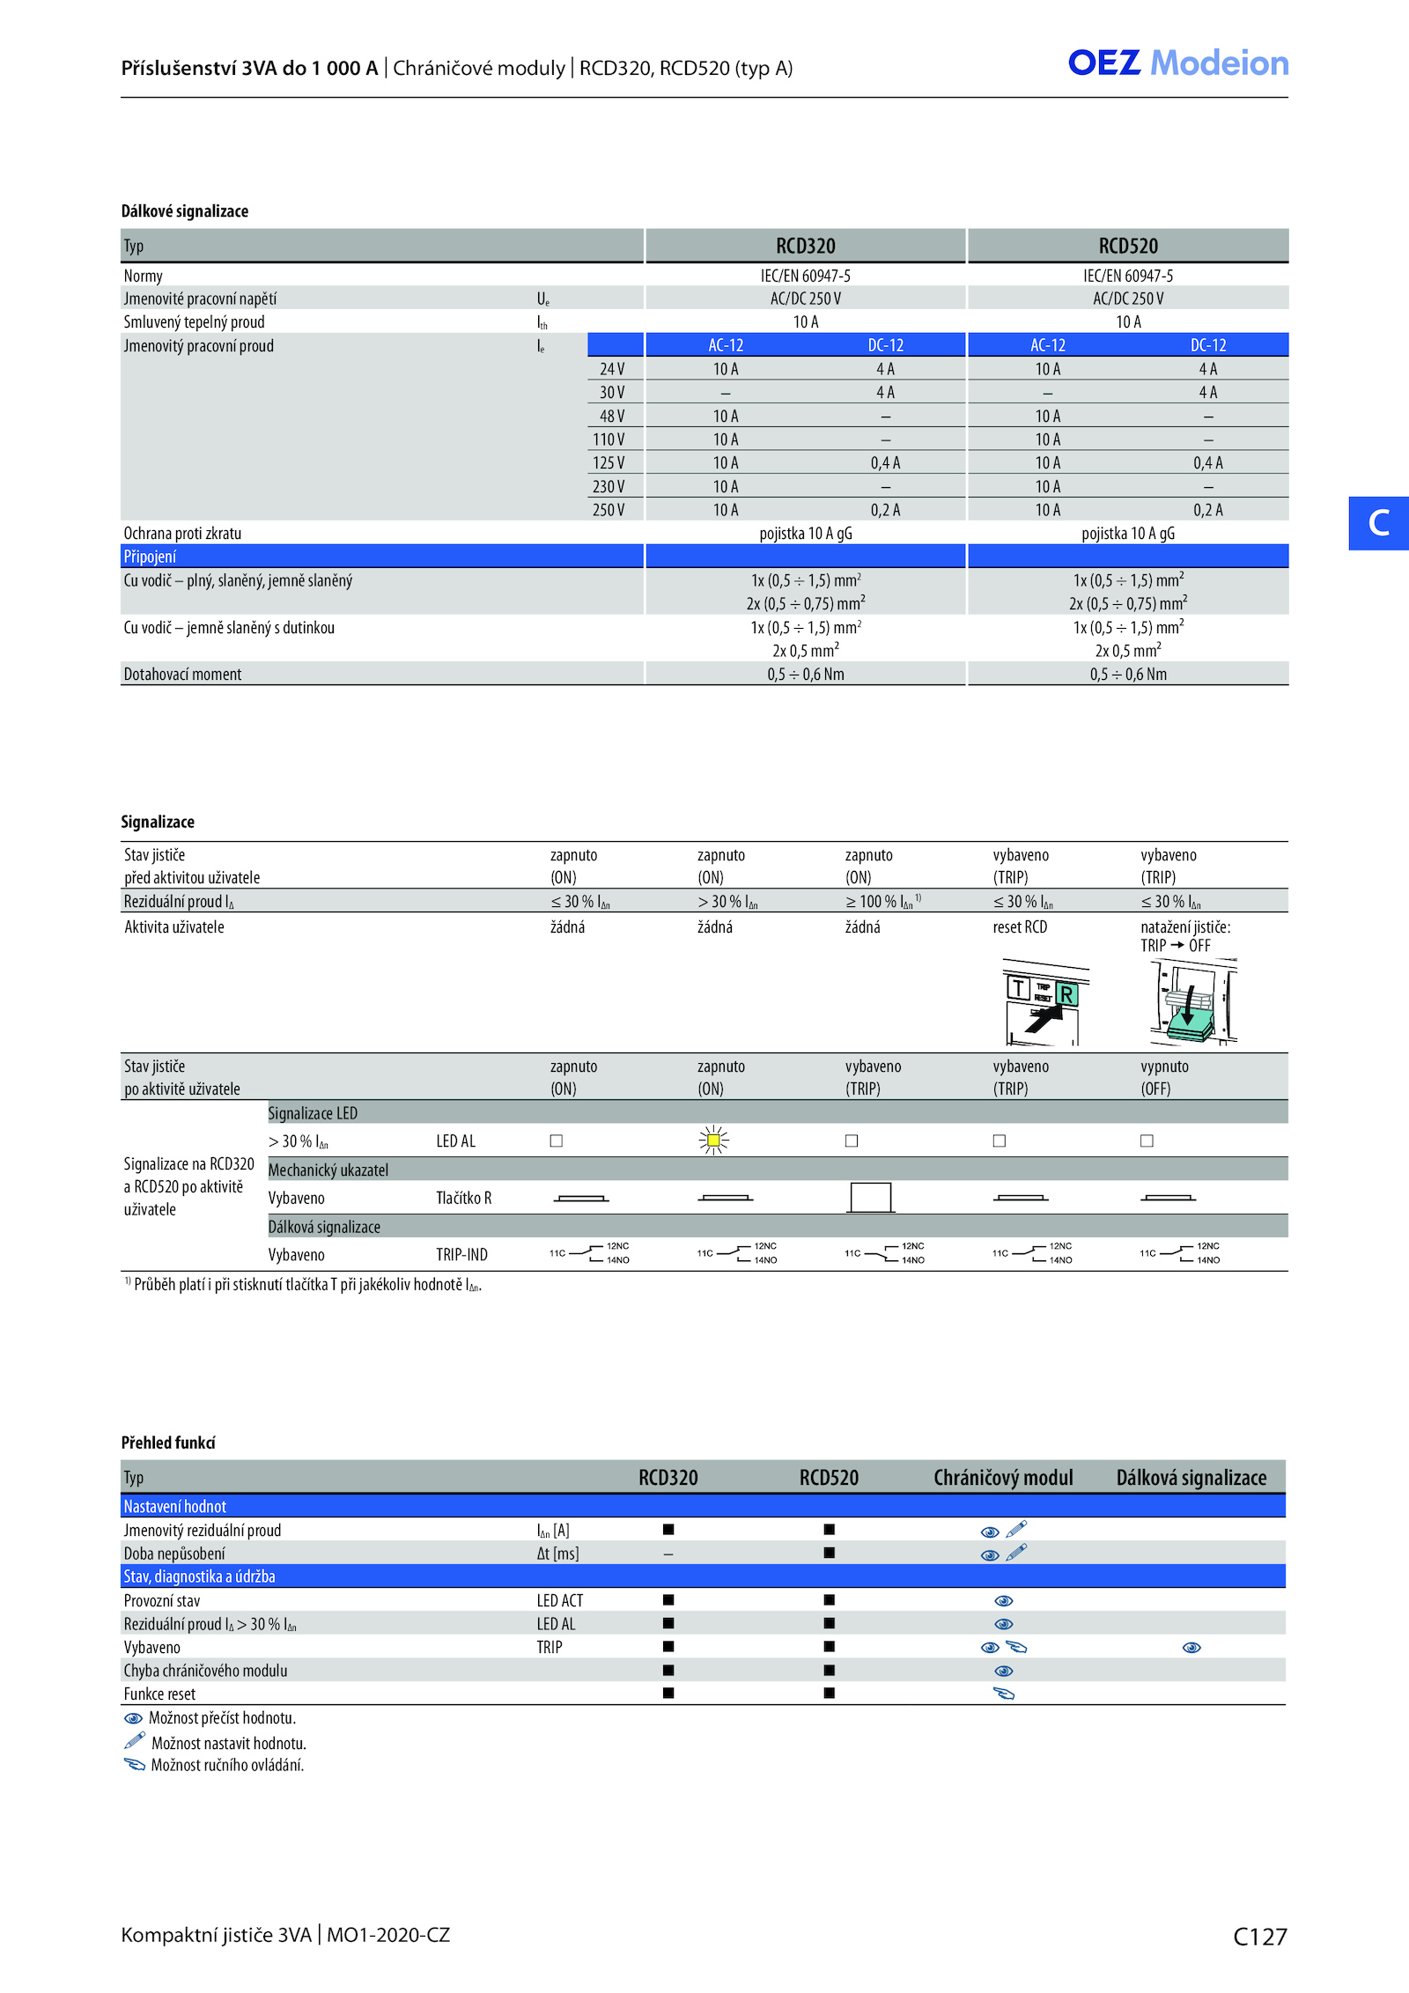Click eye icon in LED AL row
Image resolution: width=1409 pixels, height=1993 pixels.
click(1004, 1624)
